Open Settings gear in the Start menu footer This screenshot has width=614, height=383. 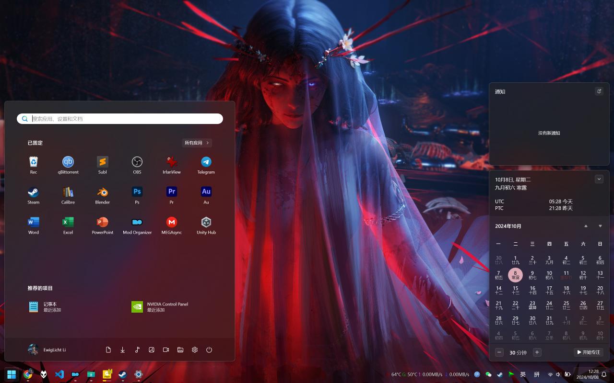(x=195, y=350)
